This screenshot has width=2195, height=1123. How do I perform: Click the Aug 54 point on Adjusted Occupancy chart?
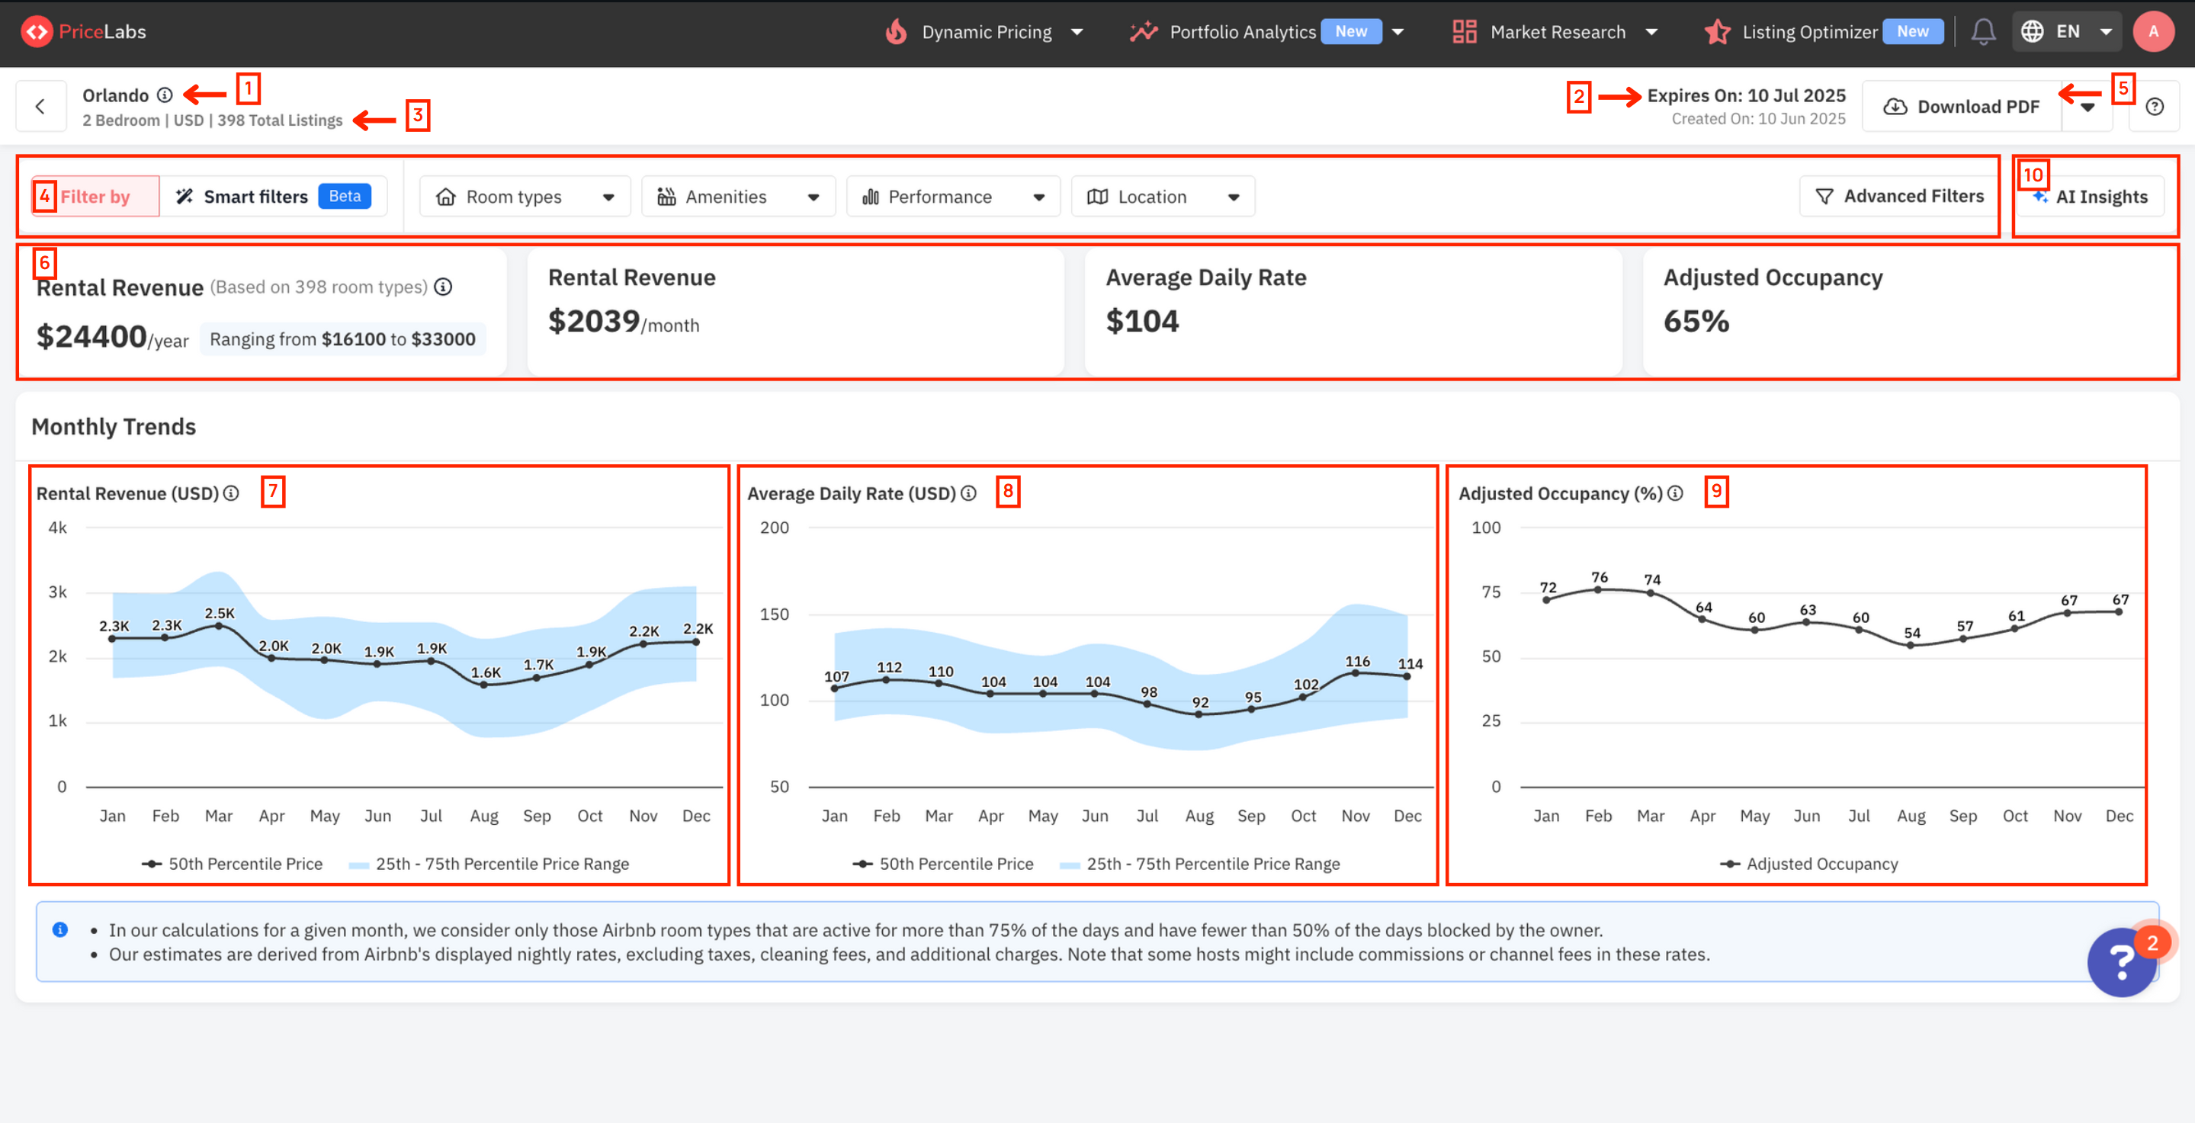point(1911,645)
